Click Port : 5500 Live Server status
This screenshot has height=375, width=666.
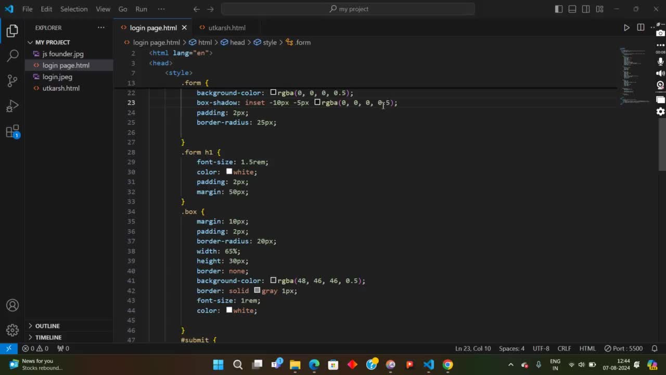pos(623,348)
